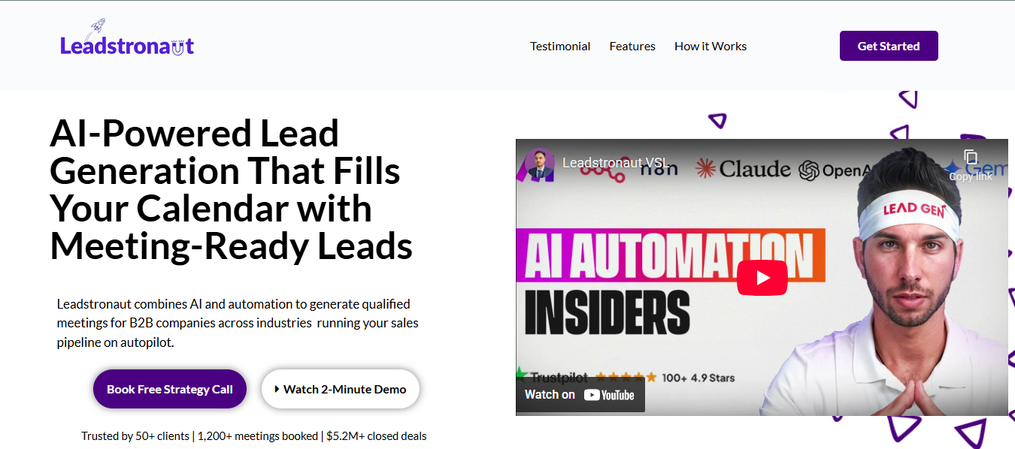Click the AI AUTOMATION banner in the thumbnail
The width and height of the screenshot is (1015, 449).
click(669, 255)
